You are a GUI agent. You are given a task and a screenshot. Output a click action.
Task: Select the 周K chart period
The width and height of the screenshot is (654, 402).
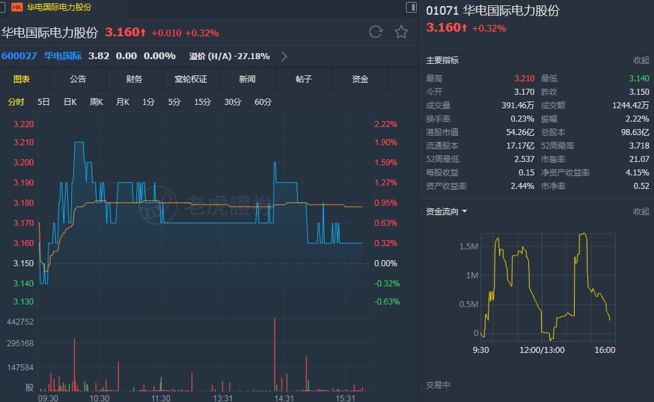(x=96, y=102)
